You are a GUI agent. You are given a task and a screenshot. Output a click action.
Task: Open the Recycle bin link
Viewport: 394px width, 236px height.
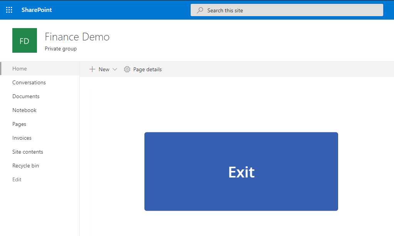point(26,166)
